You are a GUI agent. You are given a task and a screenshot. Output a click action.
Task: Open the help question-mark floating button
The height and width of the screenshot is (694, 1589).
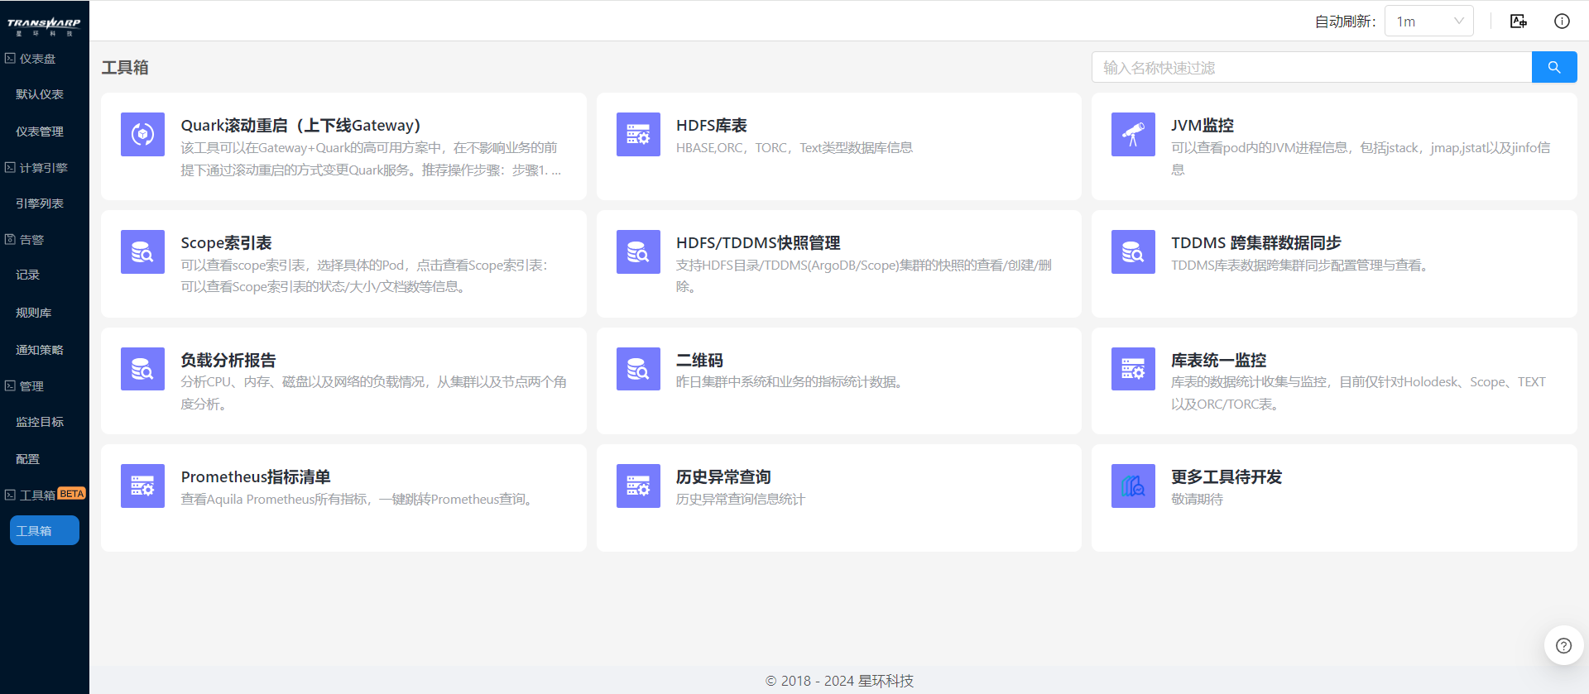pos(1563,646)
